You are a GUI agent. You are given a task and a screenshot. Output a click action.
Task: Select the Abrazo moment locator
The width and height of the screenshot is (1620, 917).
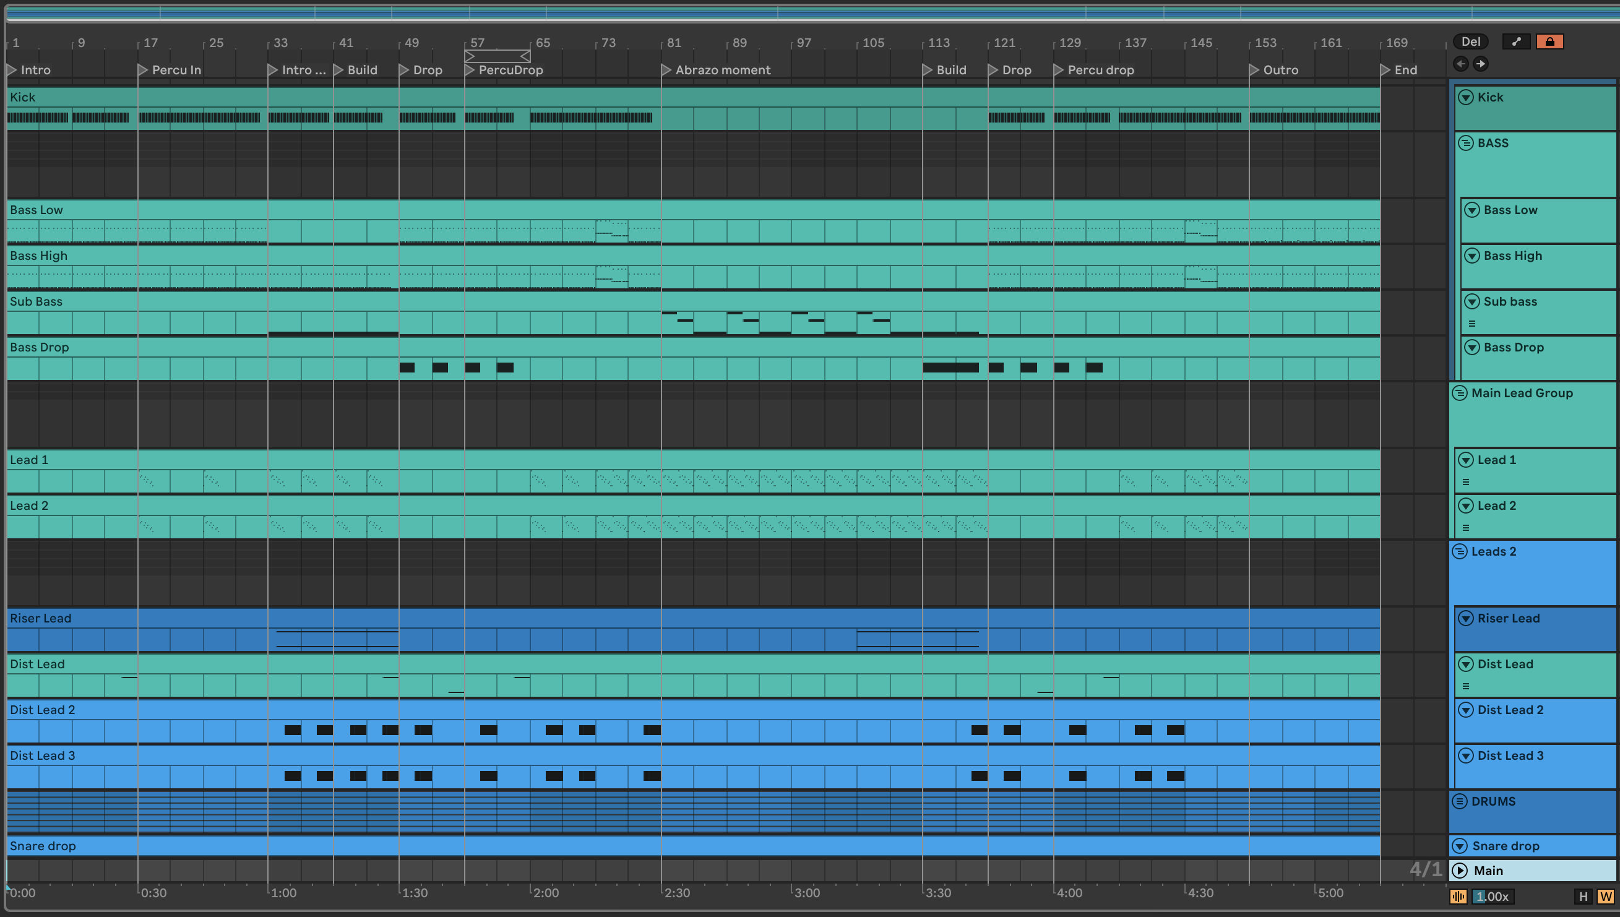coord(666,70)
